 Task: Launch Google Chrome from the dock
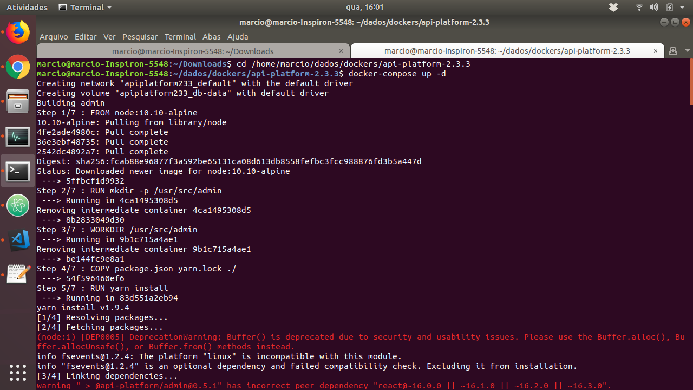(x=18, y=67)
